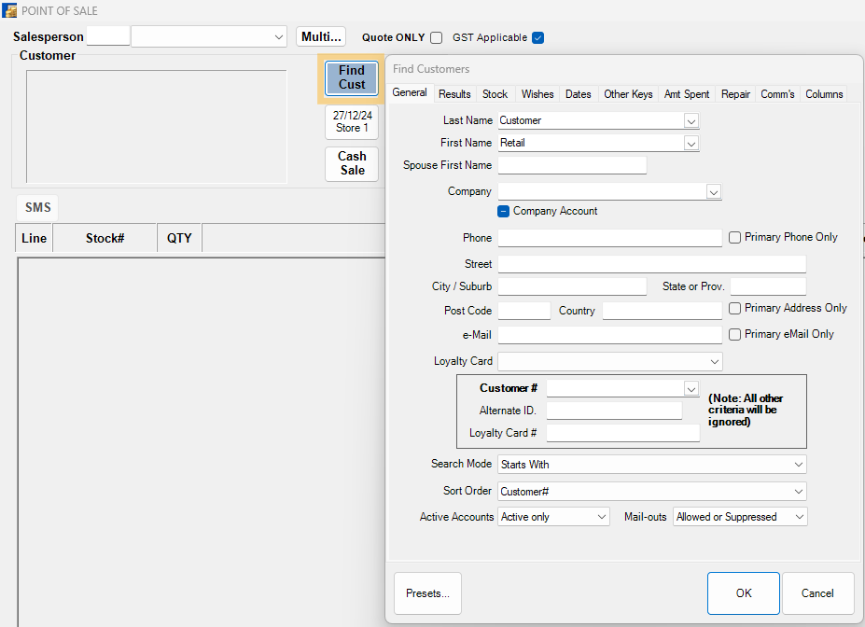
Task: Expand the Loyalty Card dropdown
Action: [715, 361]
